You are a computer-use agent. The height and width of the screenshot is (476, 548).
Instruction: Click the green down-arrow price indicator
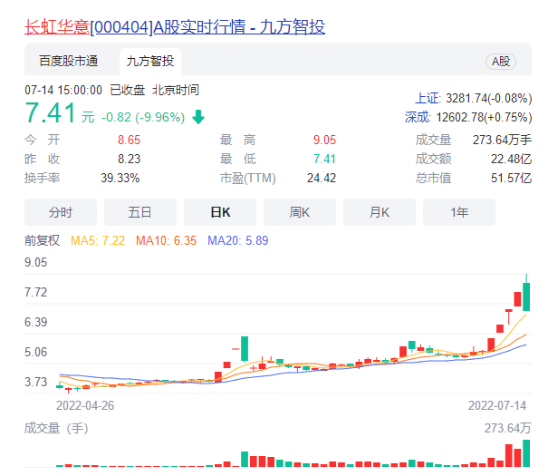(x=198, y=117)
